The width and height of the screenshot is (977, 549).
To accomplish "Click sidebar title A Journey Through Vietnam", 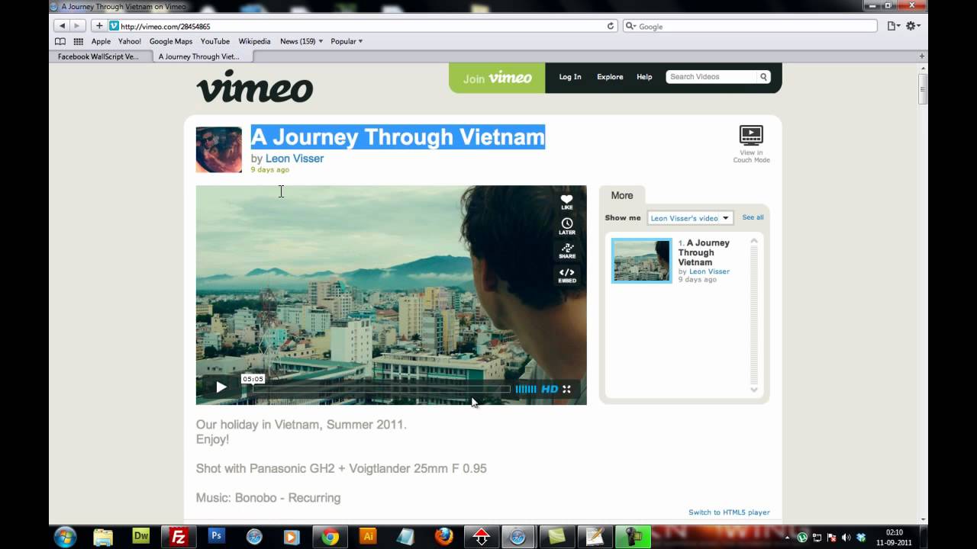I will point(704,252).
